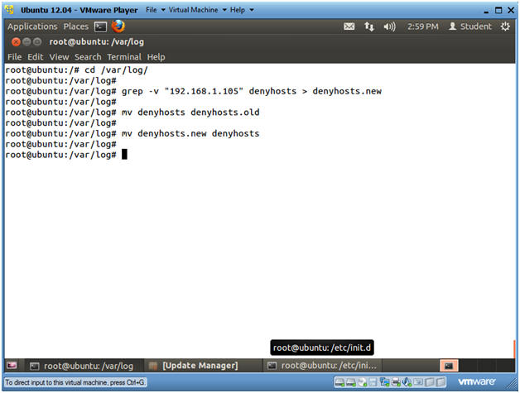Close the terminal with the red button
This screenshot has height=393, width=520.
pos(16,41)
